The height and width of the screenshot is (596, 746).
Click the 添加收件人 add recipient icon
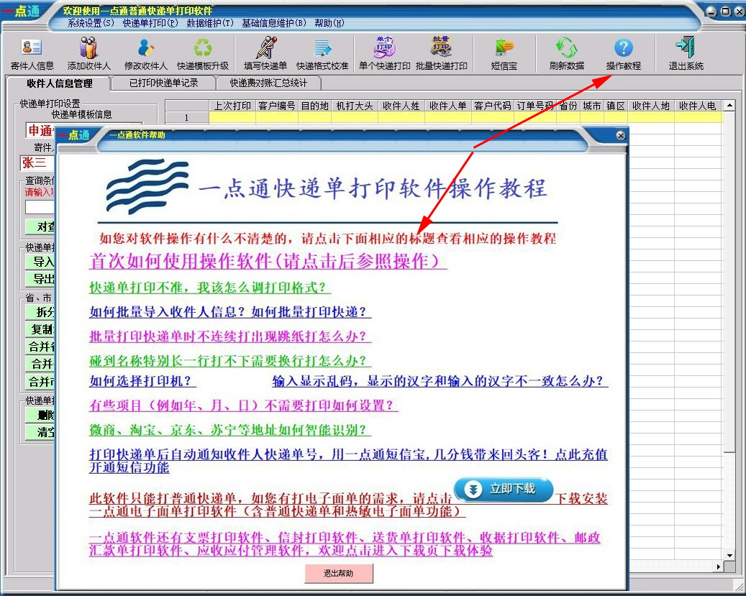[88, 53]
